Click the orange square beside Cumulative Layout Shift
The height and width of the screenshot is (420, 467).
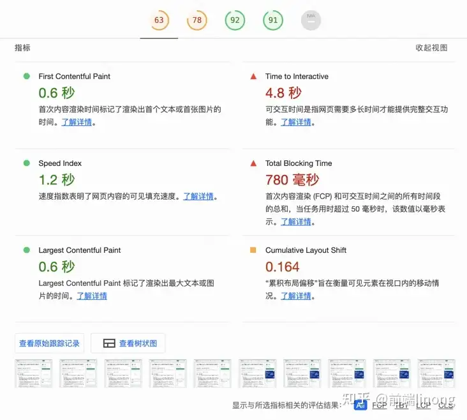point(253,250)
